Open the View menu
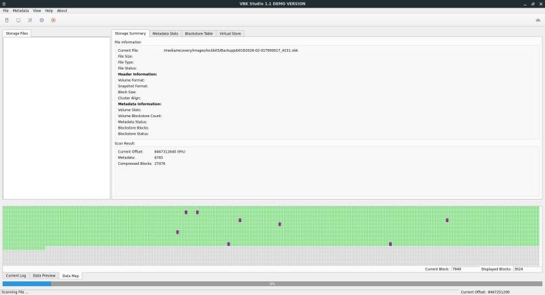 click(37, 11)
